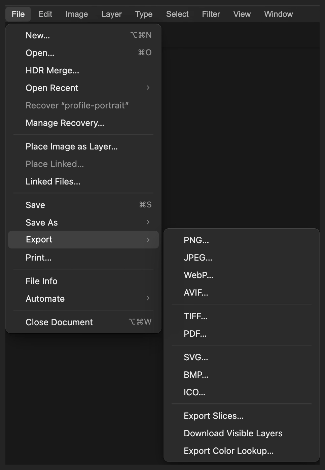The image size is (325, 470).
Task: Select Export Color Lookup...
Action: pyautogui.click(x=242, y=451)
